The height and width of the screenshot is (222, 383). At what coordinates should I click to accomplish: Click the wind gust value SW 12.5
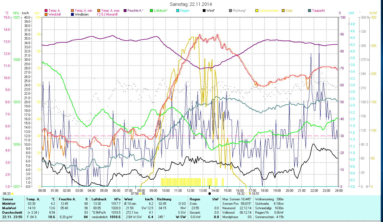pyautogui.click(x=148, y=208)
